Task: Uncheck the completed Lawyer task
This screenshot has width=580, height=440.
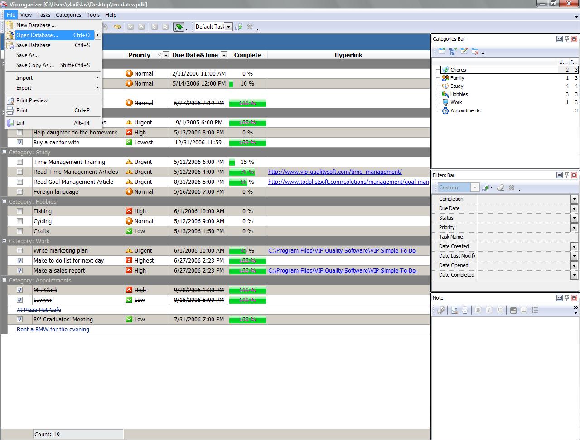Action: (19, 300)
